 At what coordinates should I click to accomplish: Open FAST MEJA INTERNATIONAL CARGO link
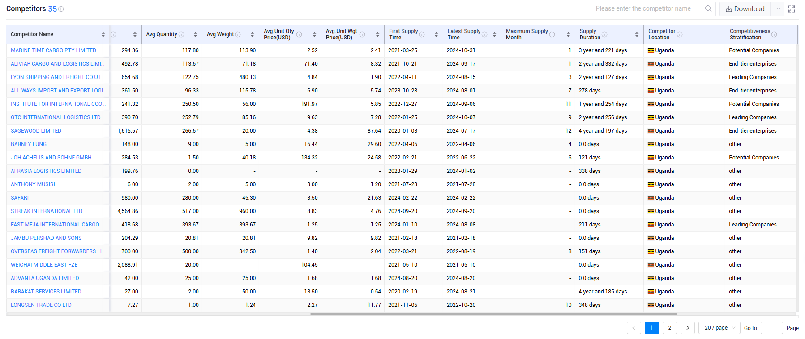[x=57, y=225]
